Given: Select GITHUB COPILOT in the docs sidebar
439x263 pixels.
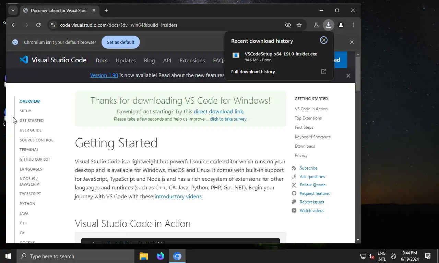Looking at the screenshot, I should 35,159.
